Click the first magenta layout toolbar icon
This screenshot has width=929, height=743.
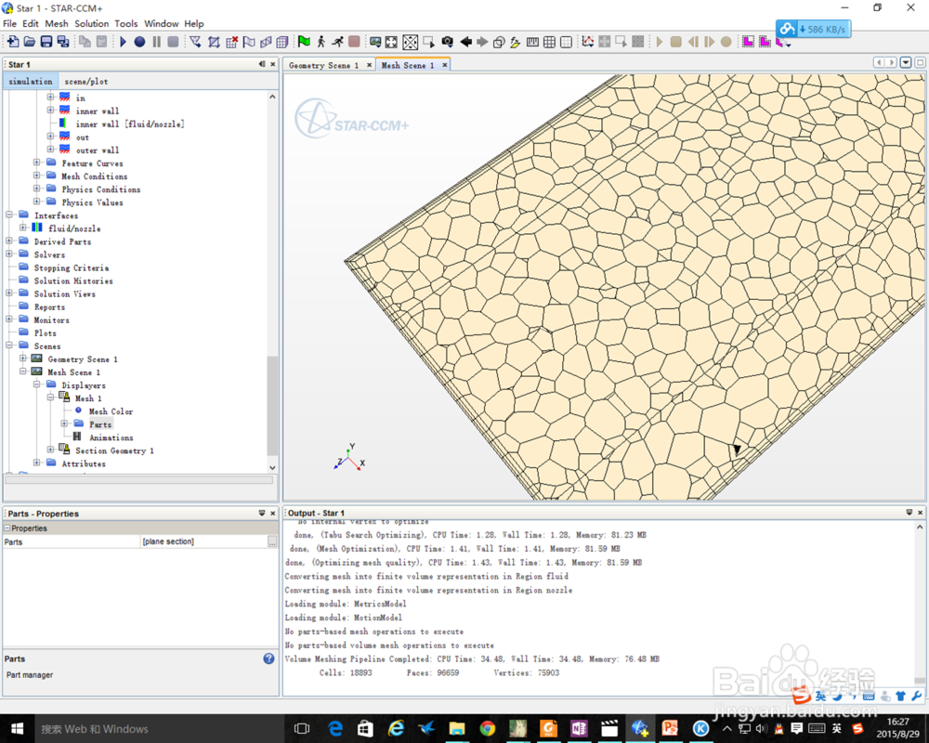[x=748, y=42]
